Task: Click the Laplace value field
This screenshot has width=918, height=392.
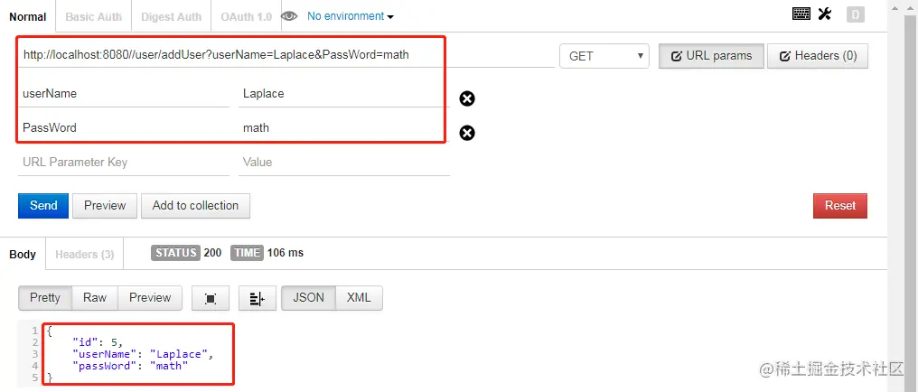Action: click(x=344, y=94)
